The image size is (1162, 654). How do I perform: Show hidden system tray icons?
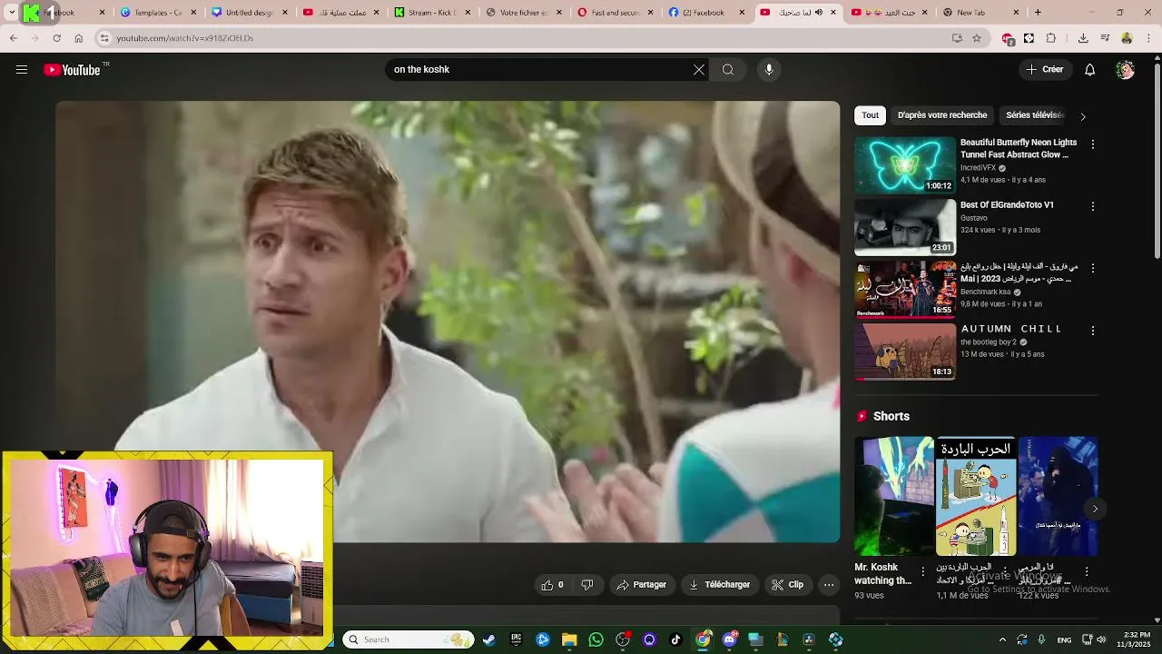coord(1002,639)
